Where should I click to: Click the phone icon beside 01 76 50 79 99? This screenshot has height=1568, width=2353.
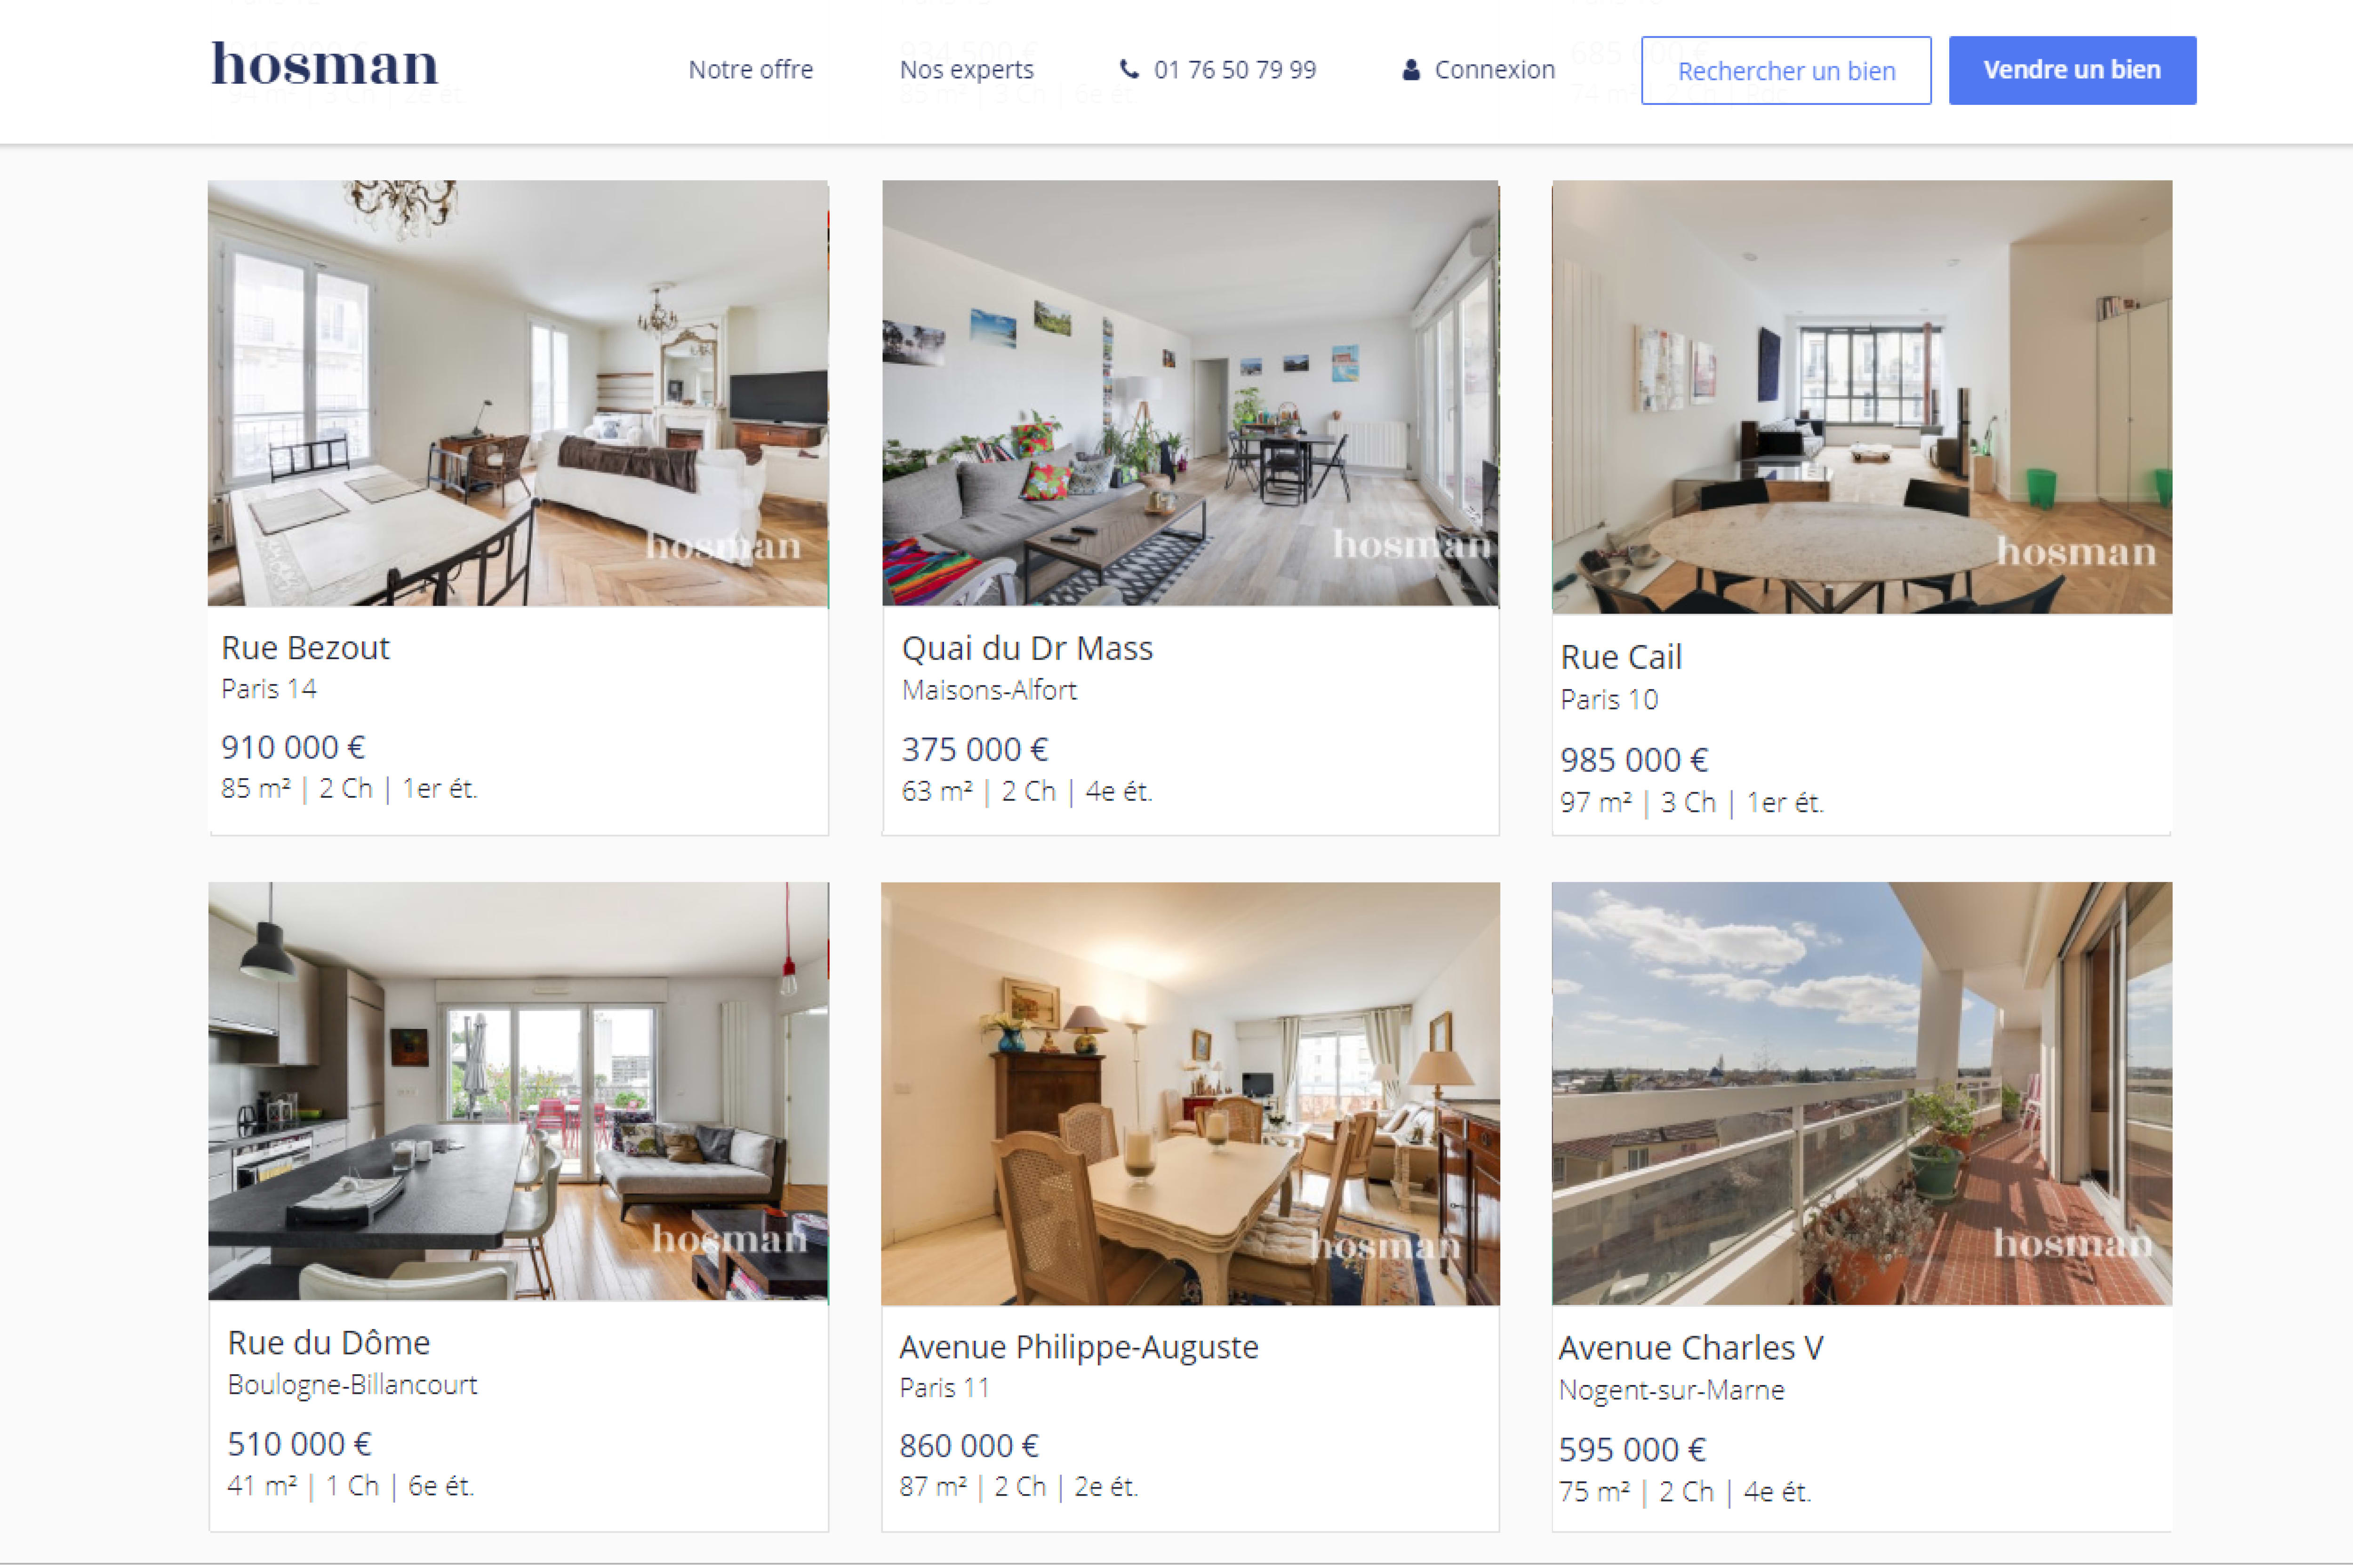click(1128, 69)
